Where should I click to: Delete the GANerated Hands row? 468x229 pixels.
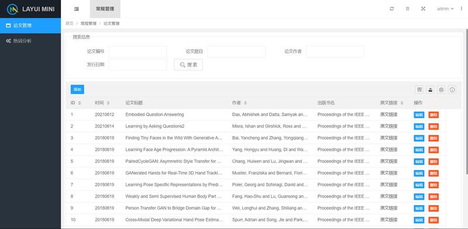point(433,174)
